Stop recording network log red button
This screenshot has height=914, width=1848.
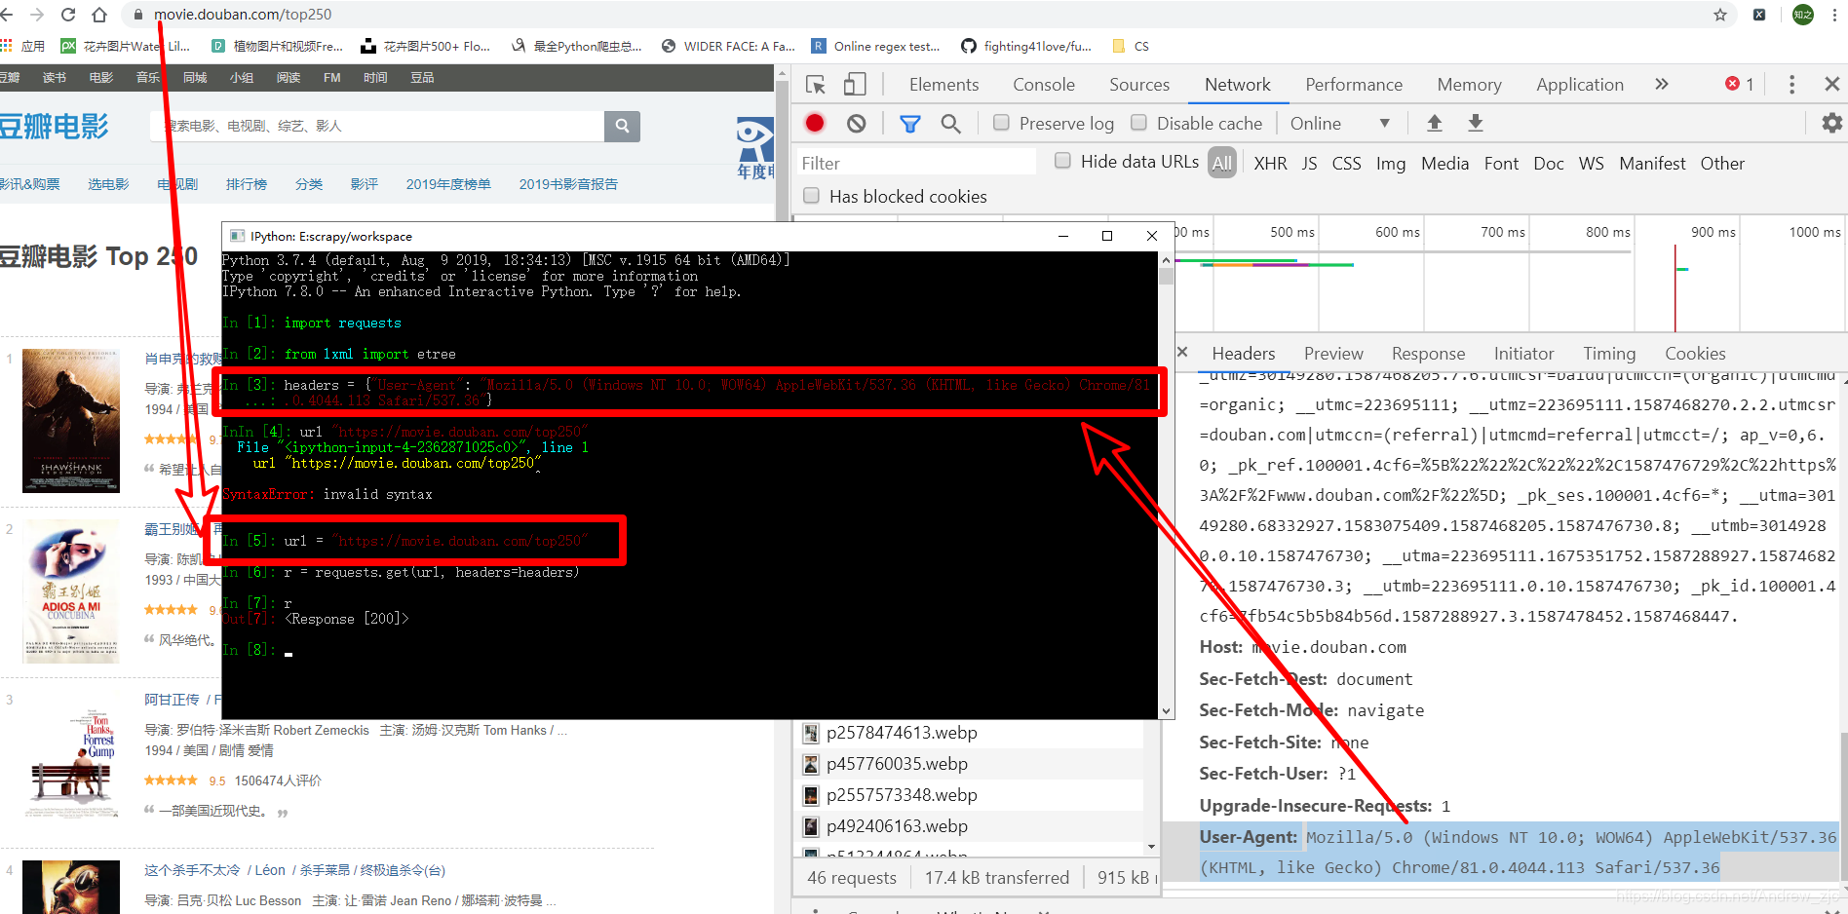click(815, 123)
